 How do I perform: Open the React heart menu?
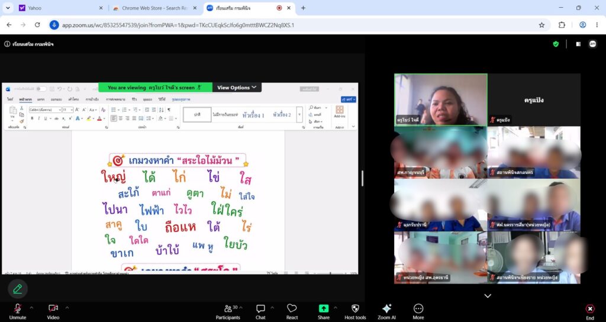(x=292, y=311)
